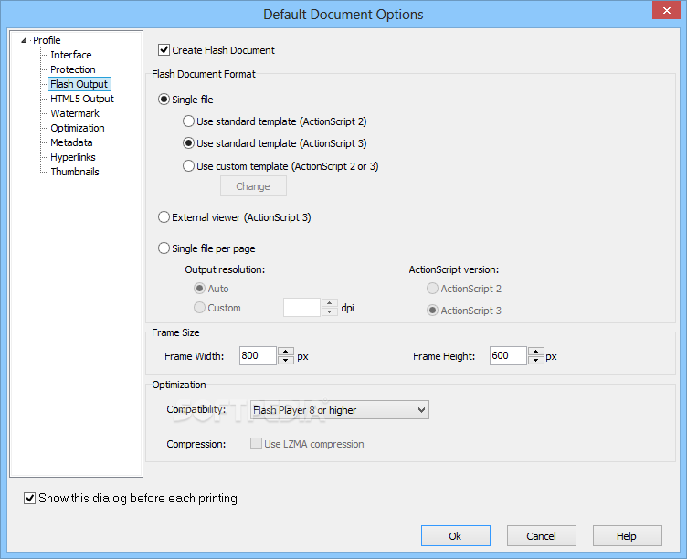The width and height of the screenshot is (687, 559).
Task: Select the ActionScript 3 version radio
Action: click(432, 311)
